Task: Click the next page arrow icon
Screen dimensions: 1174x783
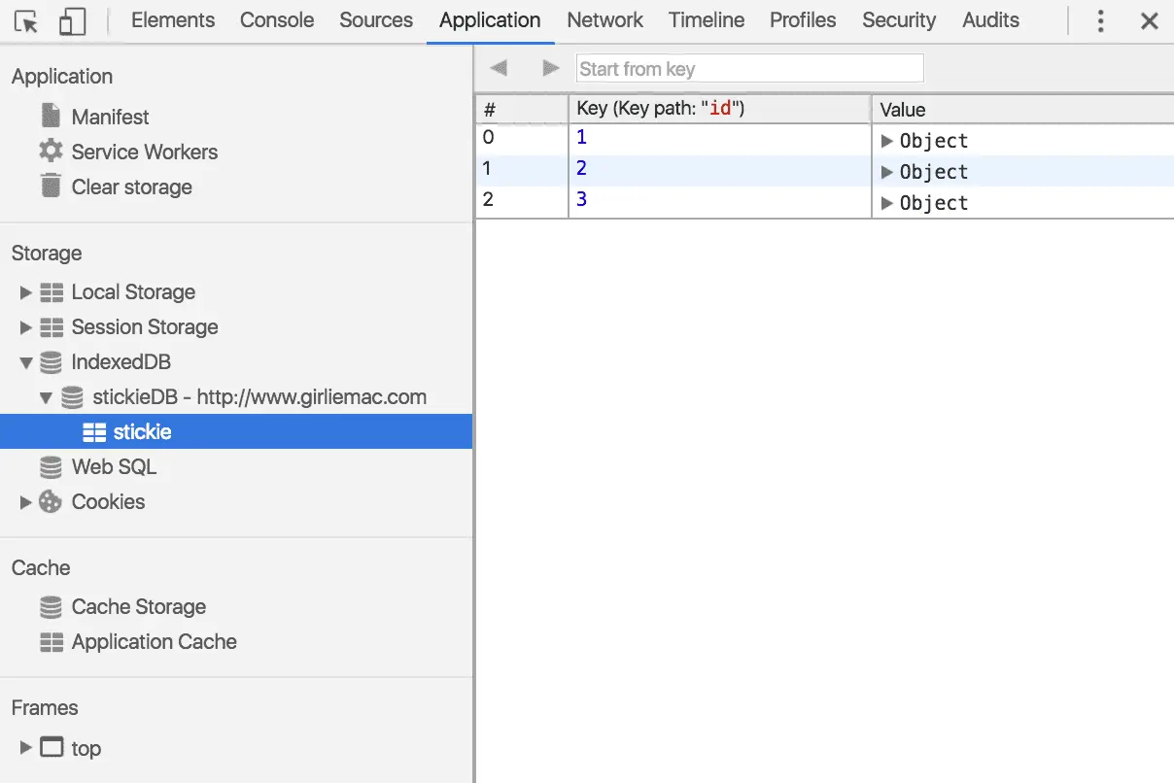Action: (x=550, y=68)
